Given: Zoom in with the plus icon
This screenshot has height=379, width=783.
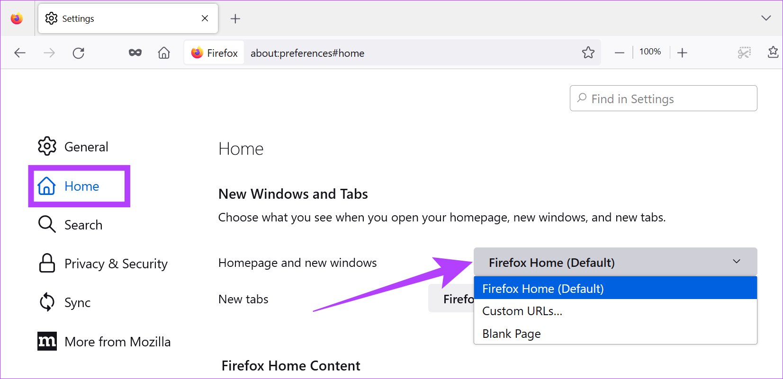Looking at the screenshot, I should click(x=682, y=53).
